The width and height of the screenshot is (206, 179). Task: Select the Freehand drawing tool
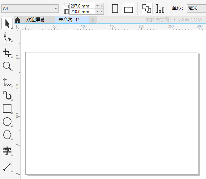7,82
